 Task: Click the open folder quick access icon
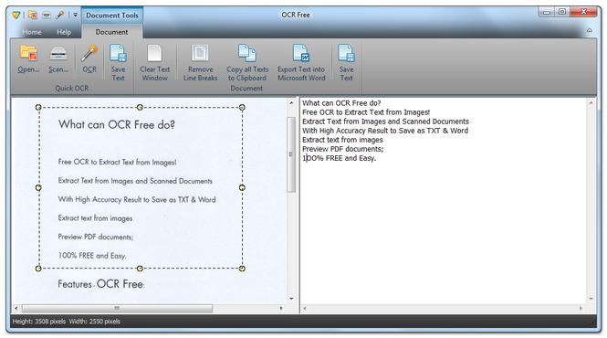click(x=33, y=16)
